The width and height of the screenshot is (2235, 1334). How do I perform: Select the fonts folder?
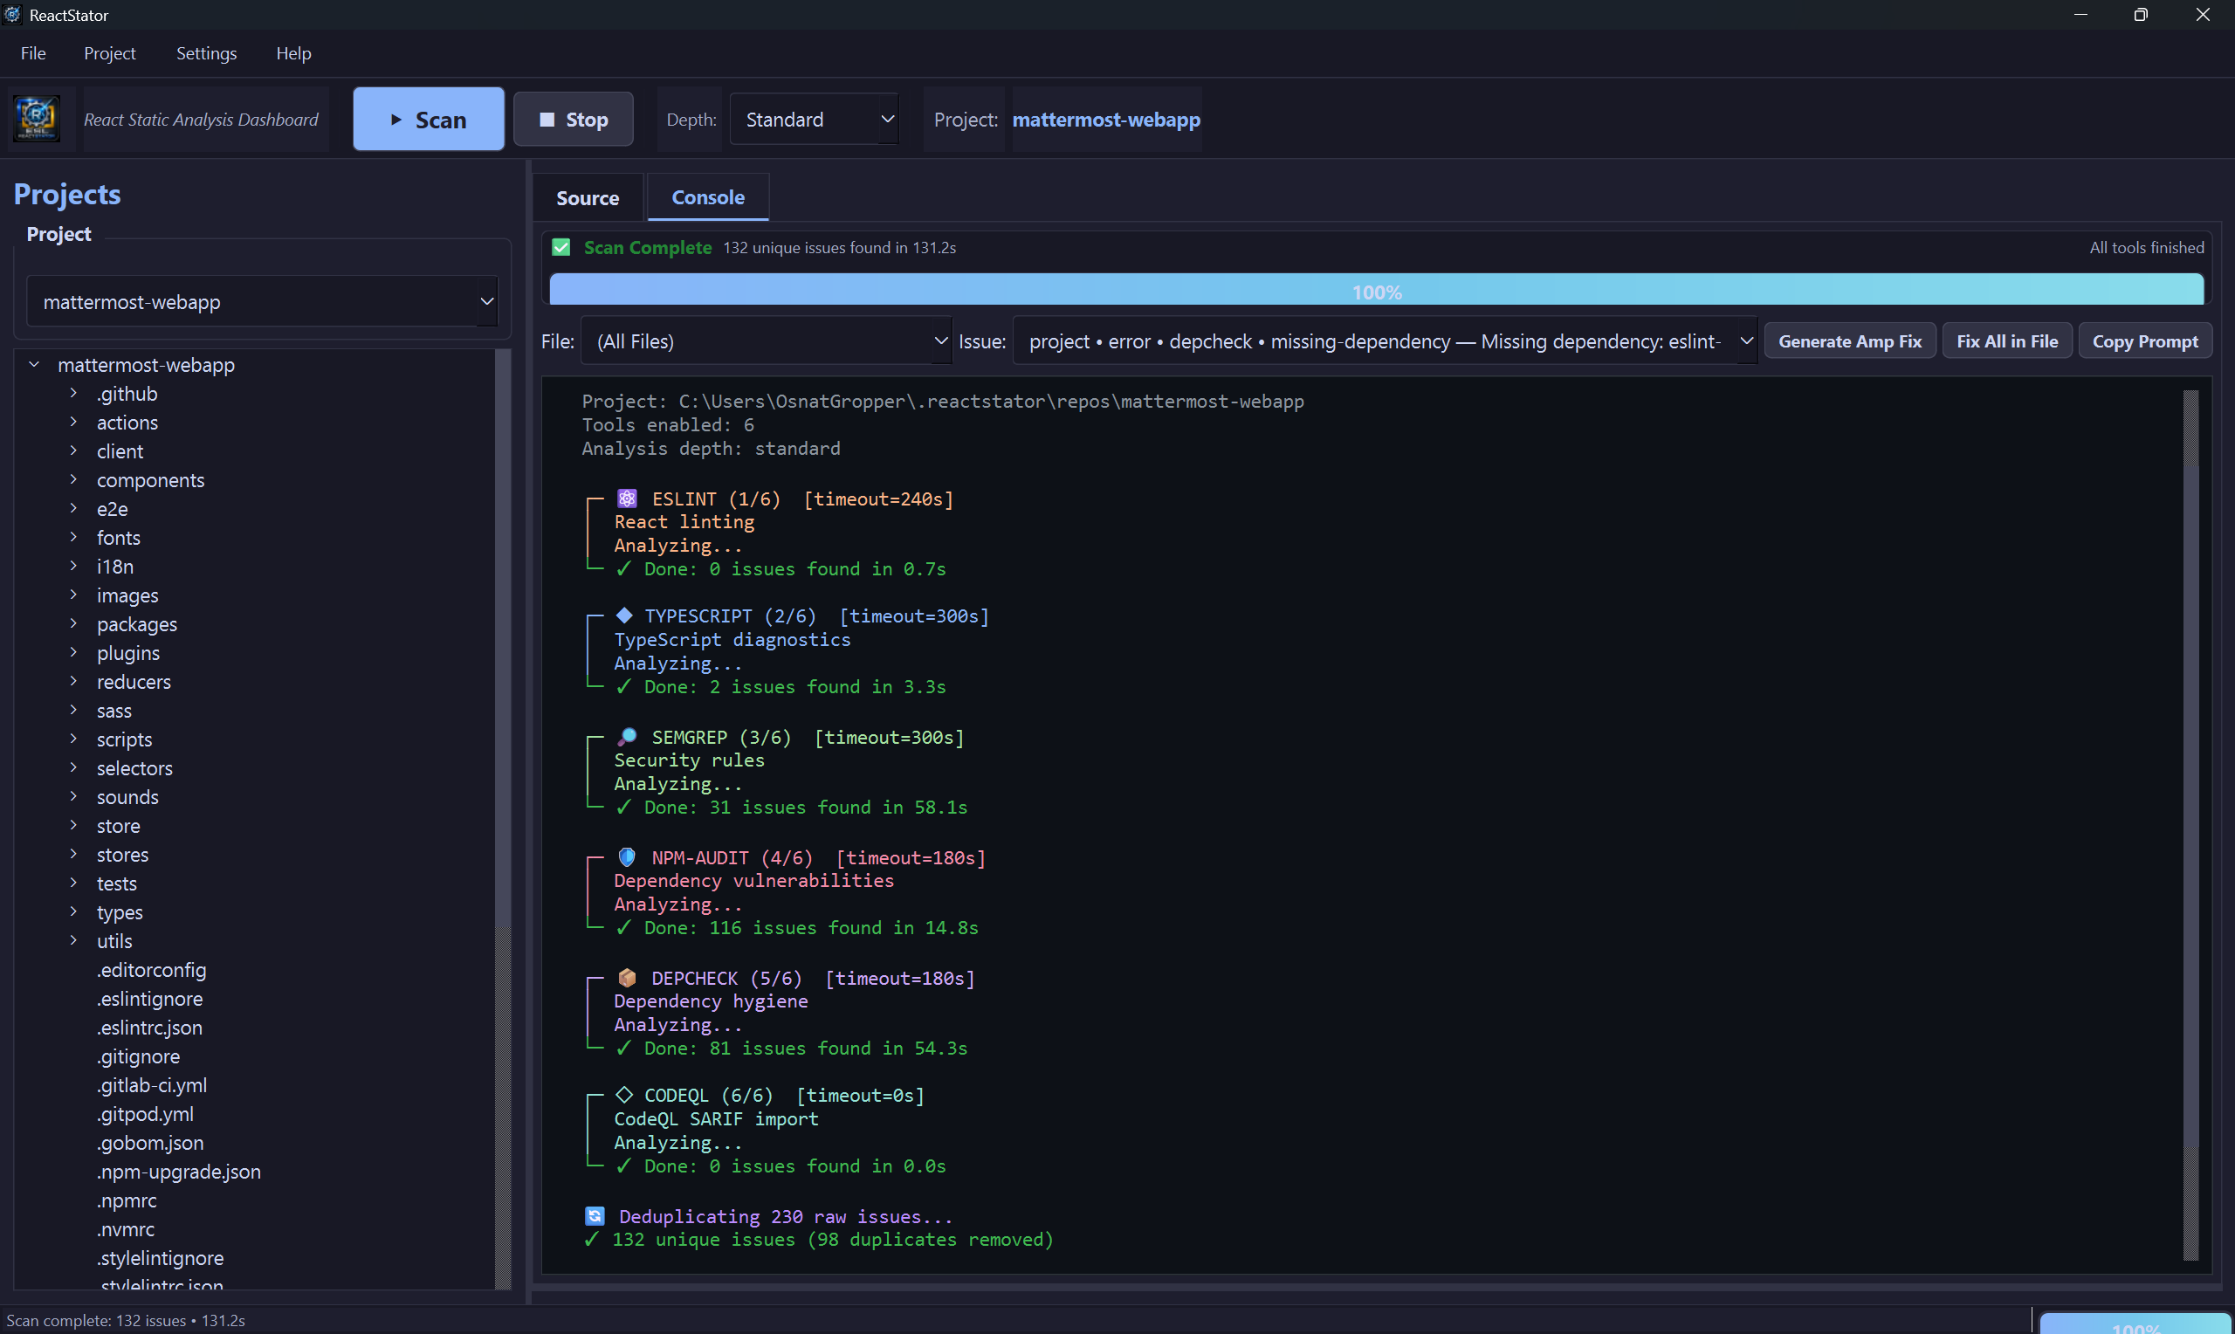[x=119, y=538]
